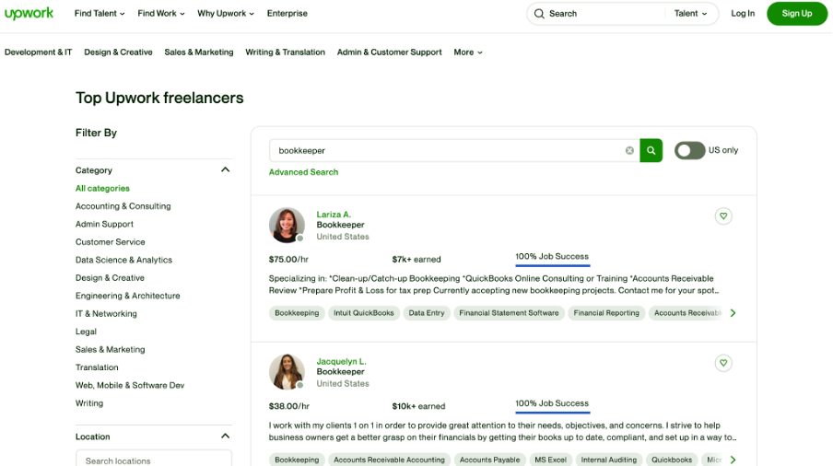The height and width of the screenshot is (466, 833).
Task: Click the Log In link
Action: [743, 13]
